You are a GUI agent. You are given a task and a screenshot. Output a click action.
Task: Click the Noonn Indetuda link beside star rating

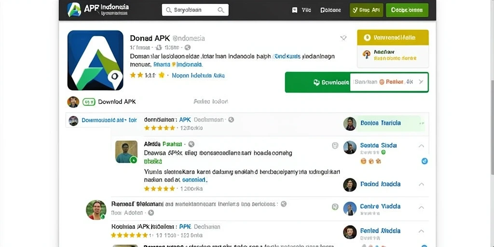click(x=198, y=76)
